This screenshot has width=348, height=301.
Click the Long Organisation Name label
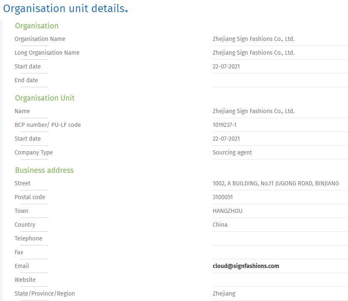(47, 53)
